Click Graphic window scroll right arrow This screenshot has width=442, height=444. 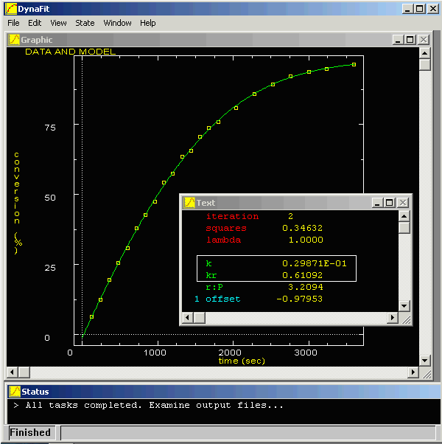pyautogui.click(x=413, y=372)
